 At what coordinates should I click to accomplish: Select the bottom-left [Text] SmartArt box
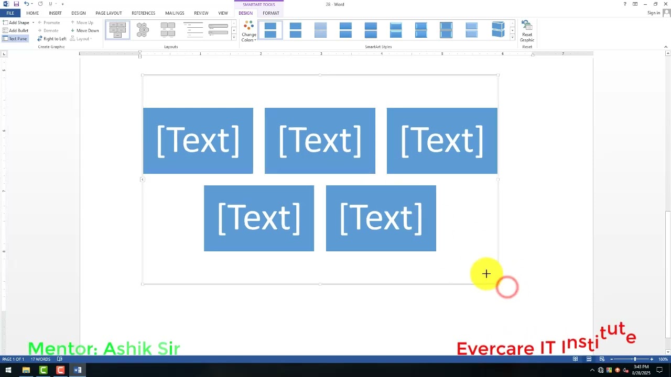[x=259, y=218]
